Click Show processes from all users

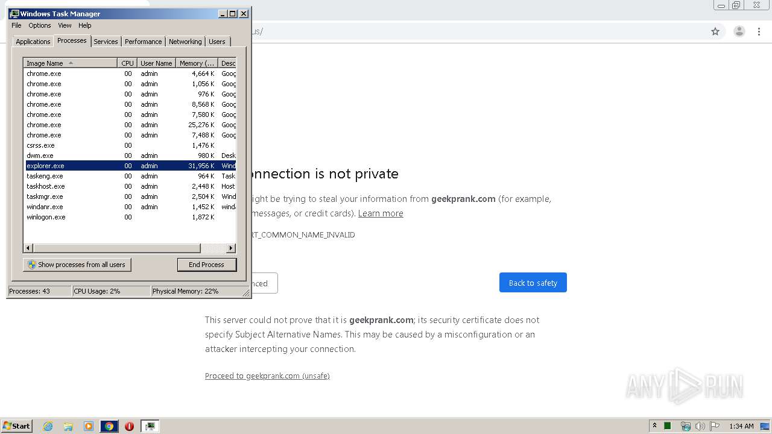point(77,265)
